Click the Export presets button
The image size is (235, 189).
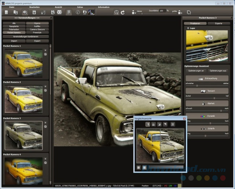point(37,41)
